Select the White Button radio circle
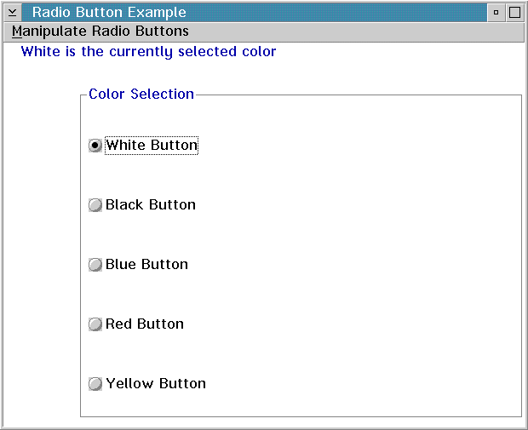Image resolution: width=528 pixels, height=430 pixels. coord(95,146)
